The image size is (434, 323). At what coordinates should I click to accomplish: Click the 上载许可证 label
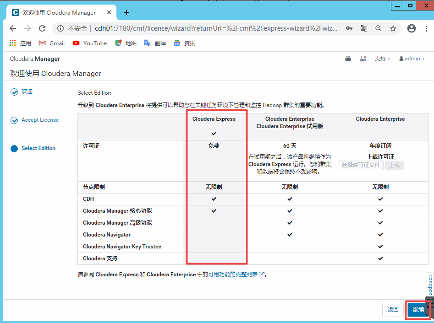[x=380, y=157]
